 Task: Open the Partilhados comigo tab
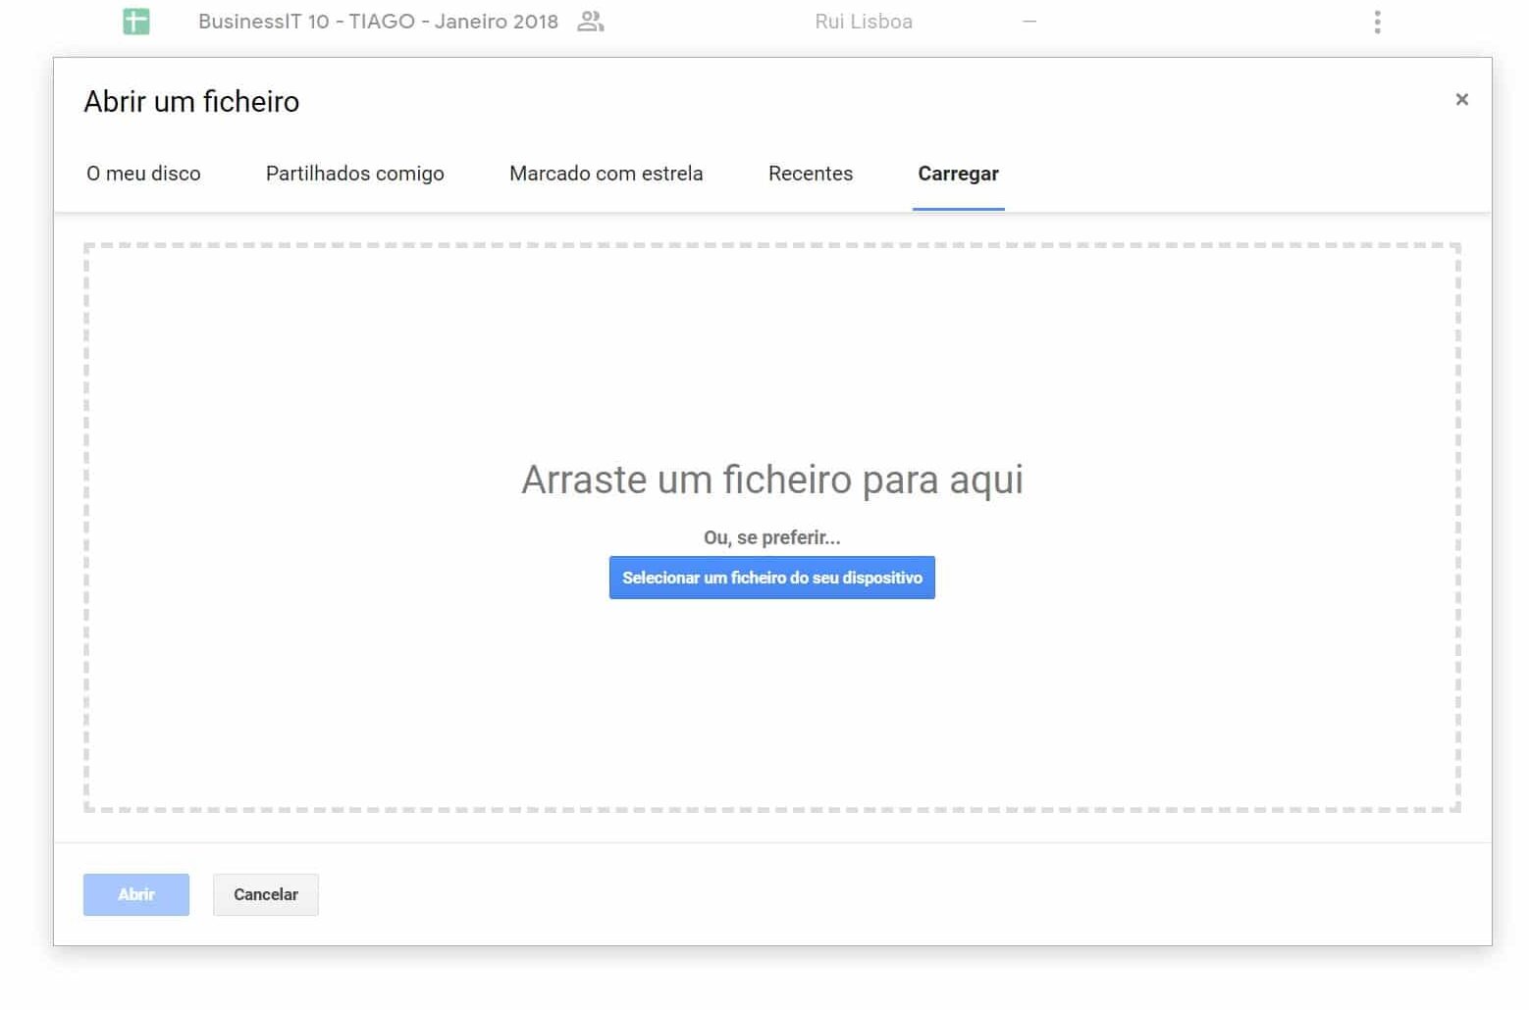pyautogui.click(x=355, y=174)
